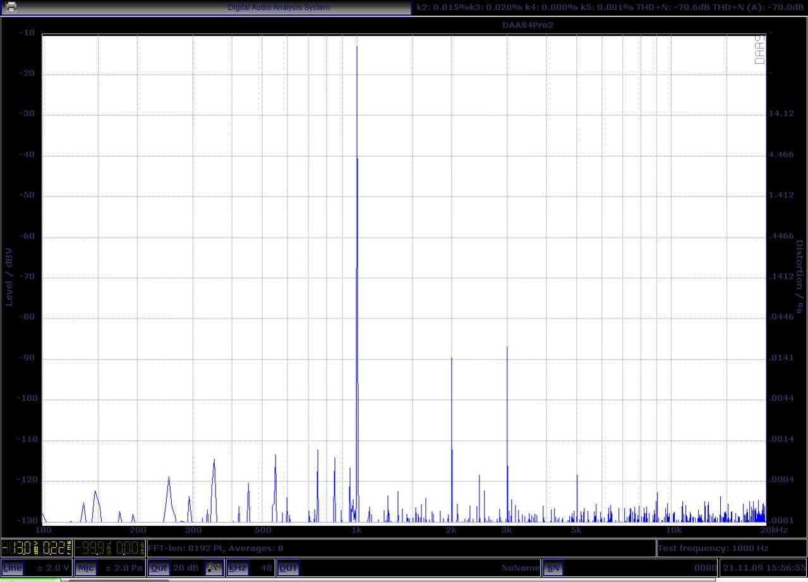Click the k2/k3 THD+N readout text

pos(610,7)
